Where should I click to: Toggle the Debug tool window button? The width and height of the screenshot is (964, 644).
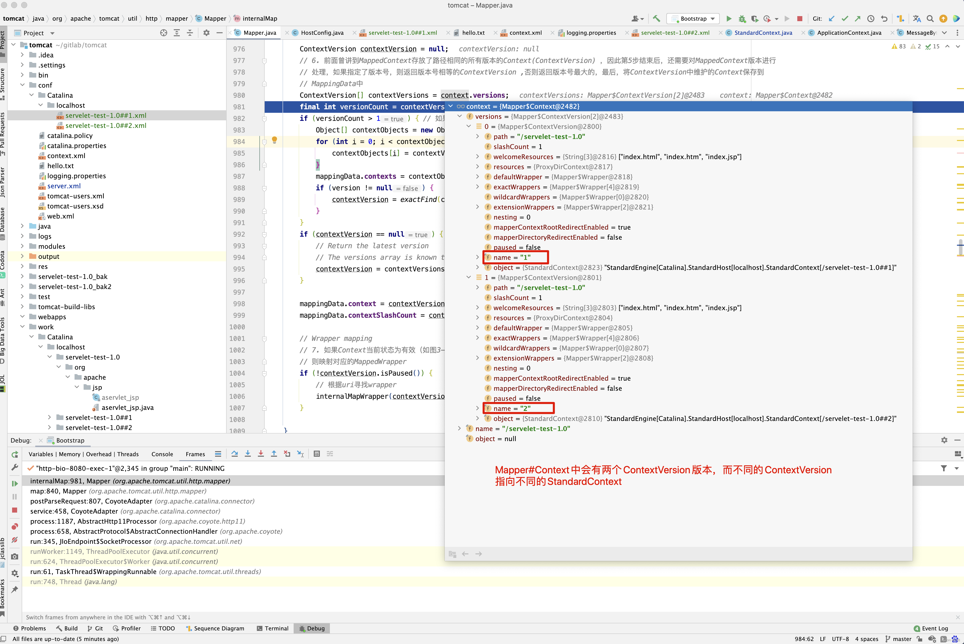point(312,628)
